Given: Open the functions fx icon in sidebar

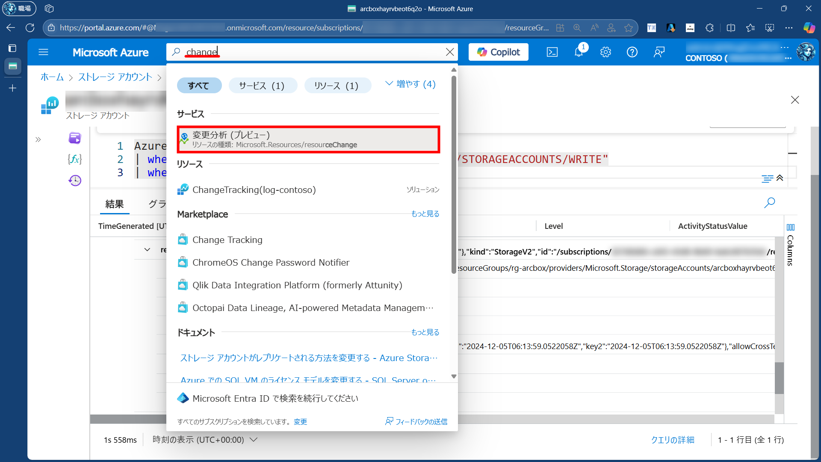Looking at the screenshot, I should coord(75,159).
